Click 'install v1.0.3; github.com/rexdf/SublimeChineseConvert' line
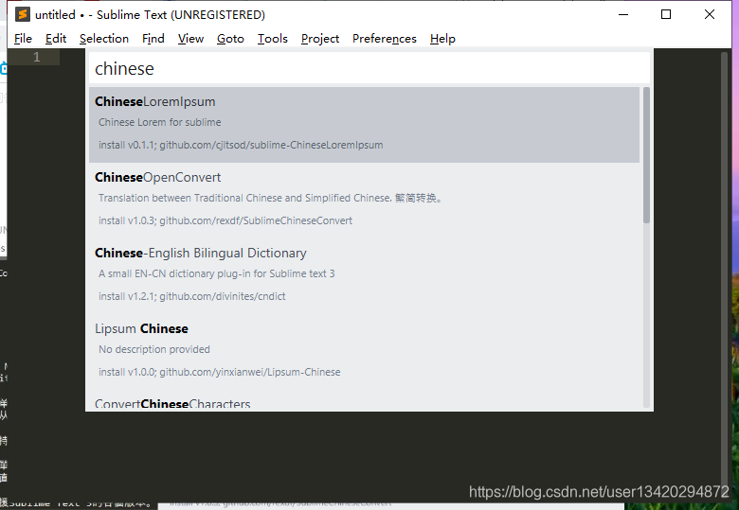Viewport: 739px width, 510px height. click(x=225, y=220)
